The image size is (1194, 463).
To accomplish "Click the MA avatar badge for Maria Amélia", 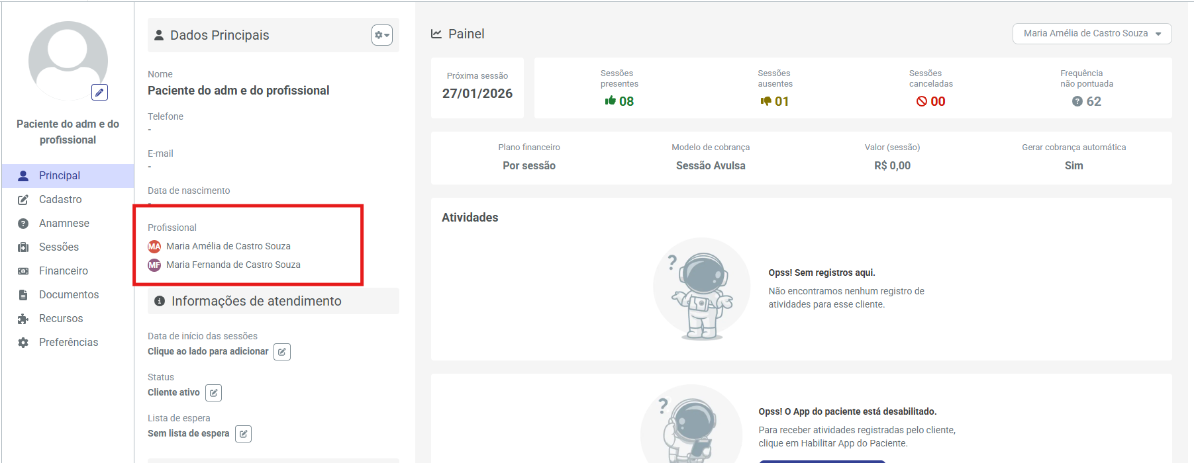I will pos(154,247).
